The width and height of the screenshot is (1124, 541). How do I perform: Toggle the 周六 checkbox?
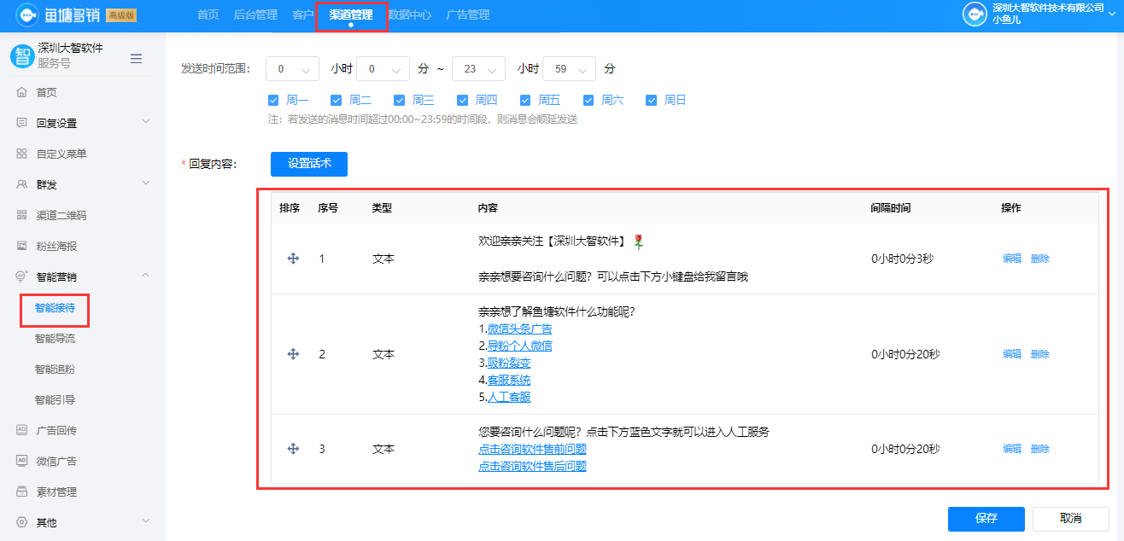[x=588, y=100]
